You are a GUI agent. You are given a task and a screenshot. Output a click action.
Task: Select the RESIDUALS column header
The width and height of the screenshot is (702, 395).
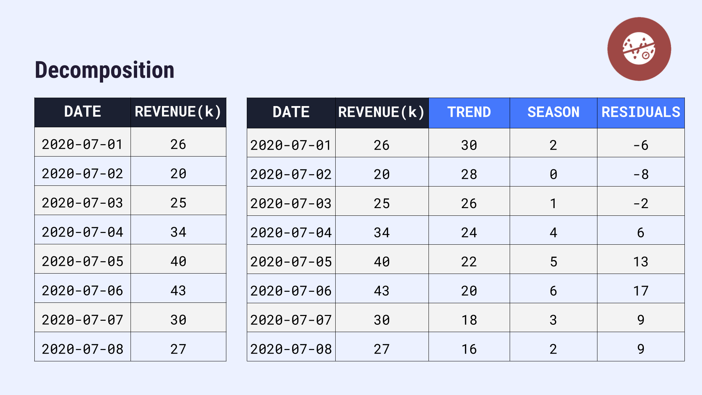click(641, 112)
